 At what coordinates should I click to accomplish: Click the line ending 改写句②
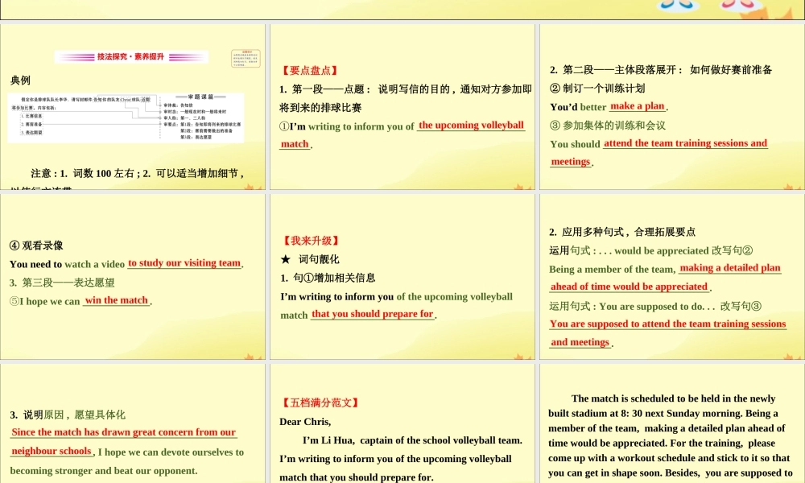[651, 250]
